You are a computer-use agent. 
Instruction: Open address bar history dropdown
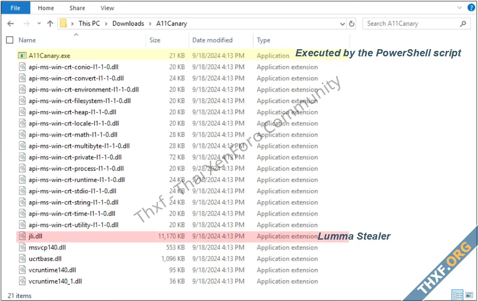point(342,24)
